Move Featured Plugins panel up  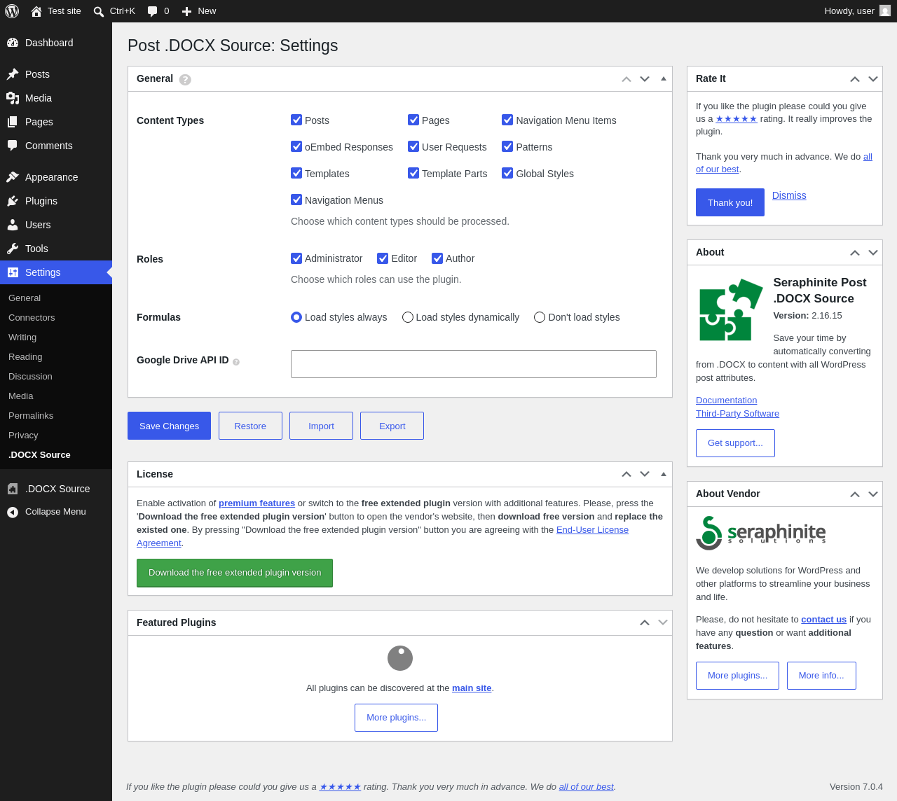click(645, 622)
